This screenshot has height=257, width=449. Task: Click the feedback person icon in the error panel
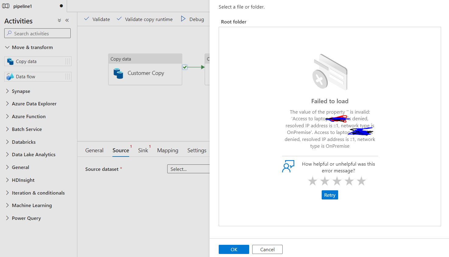click(288, 166)
